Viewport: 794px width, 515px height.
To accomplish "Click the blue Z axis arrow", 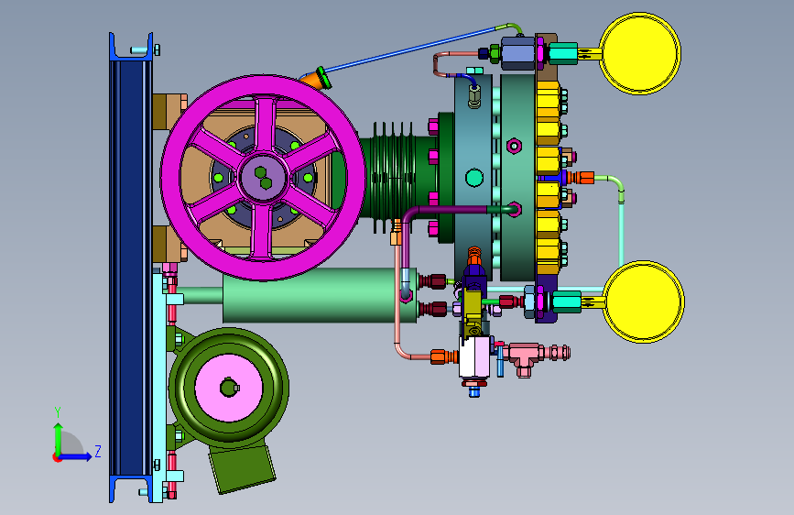I will (x=75, y=456).
